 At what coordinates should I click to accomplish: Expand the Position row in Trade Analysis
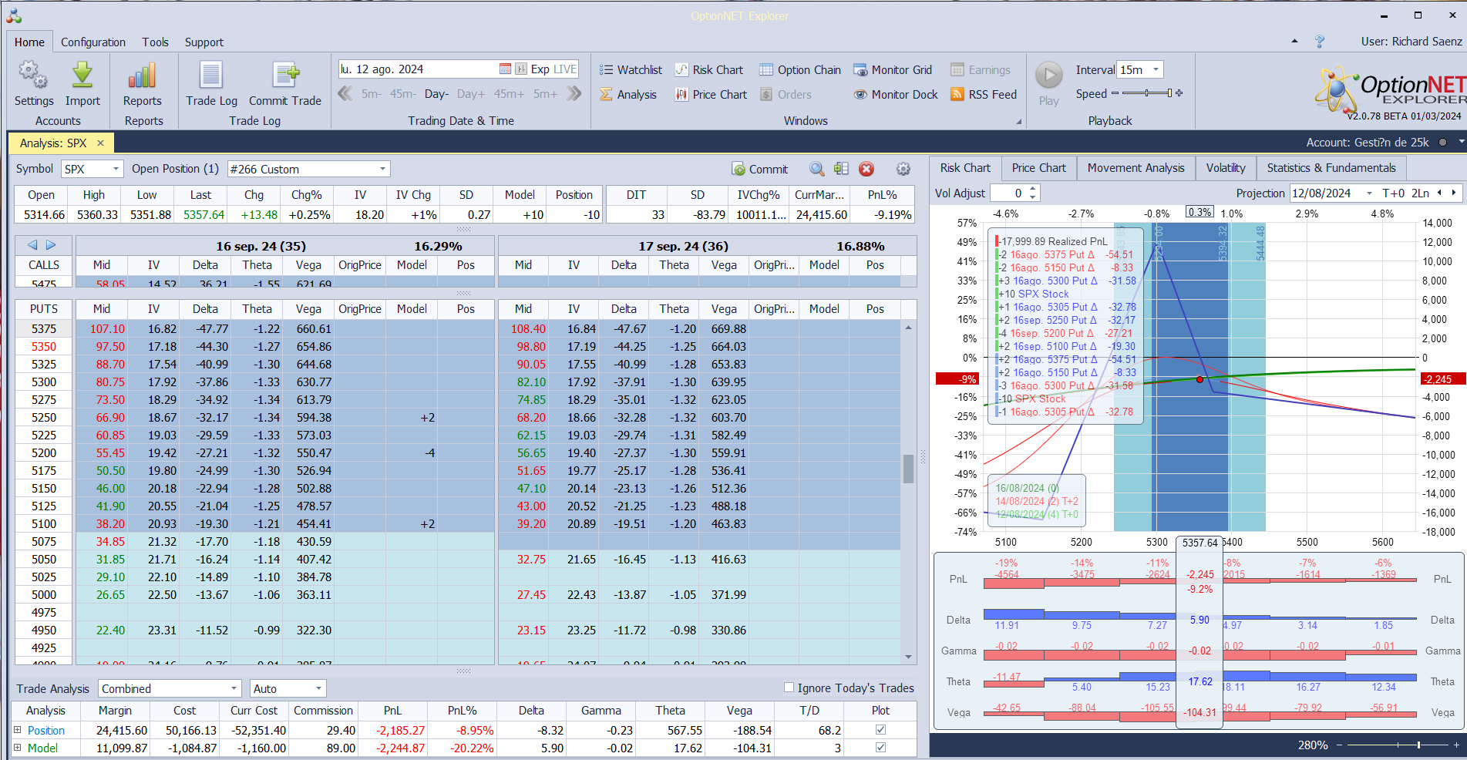click(x=18, y=730)
